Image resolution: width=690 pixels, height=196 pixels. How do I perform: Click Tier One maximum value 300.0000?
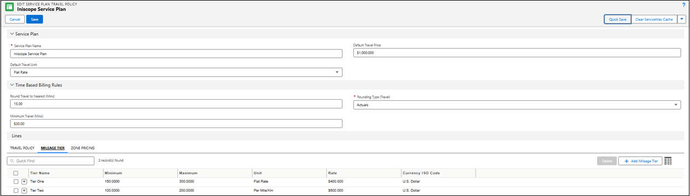click(x=187, y=181)
